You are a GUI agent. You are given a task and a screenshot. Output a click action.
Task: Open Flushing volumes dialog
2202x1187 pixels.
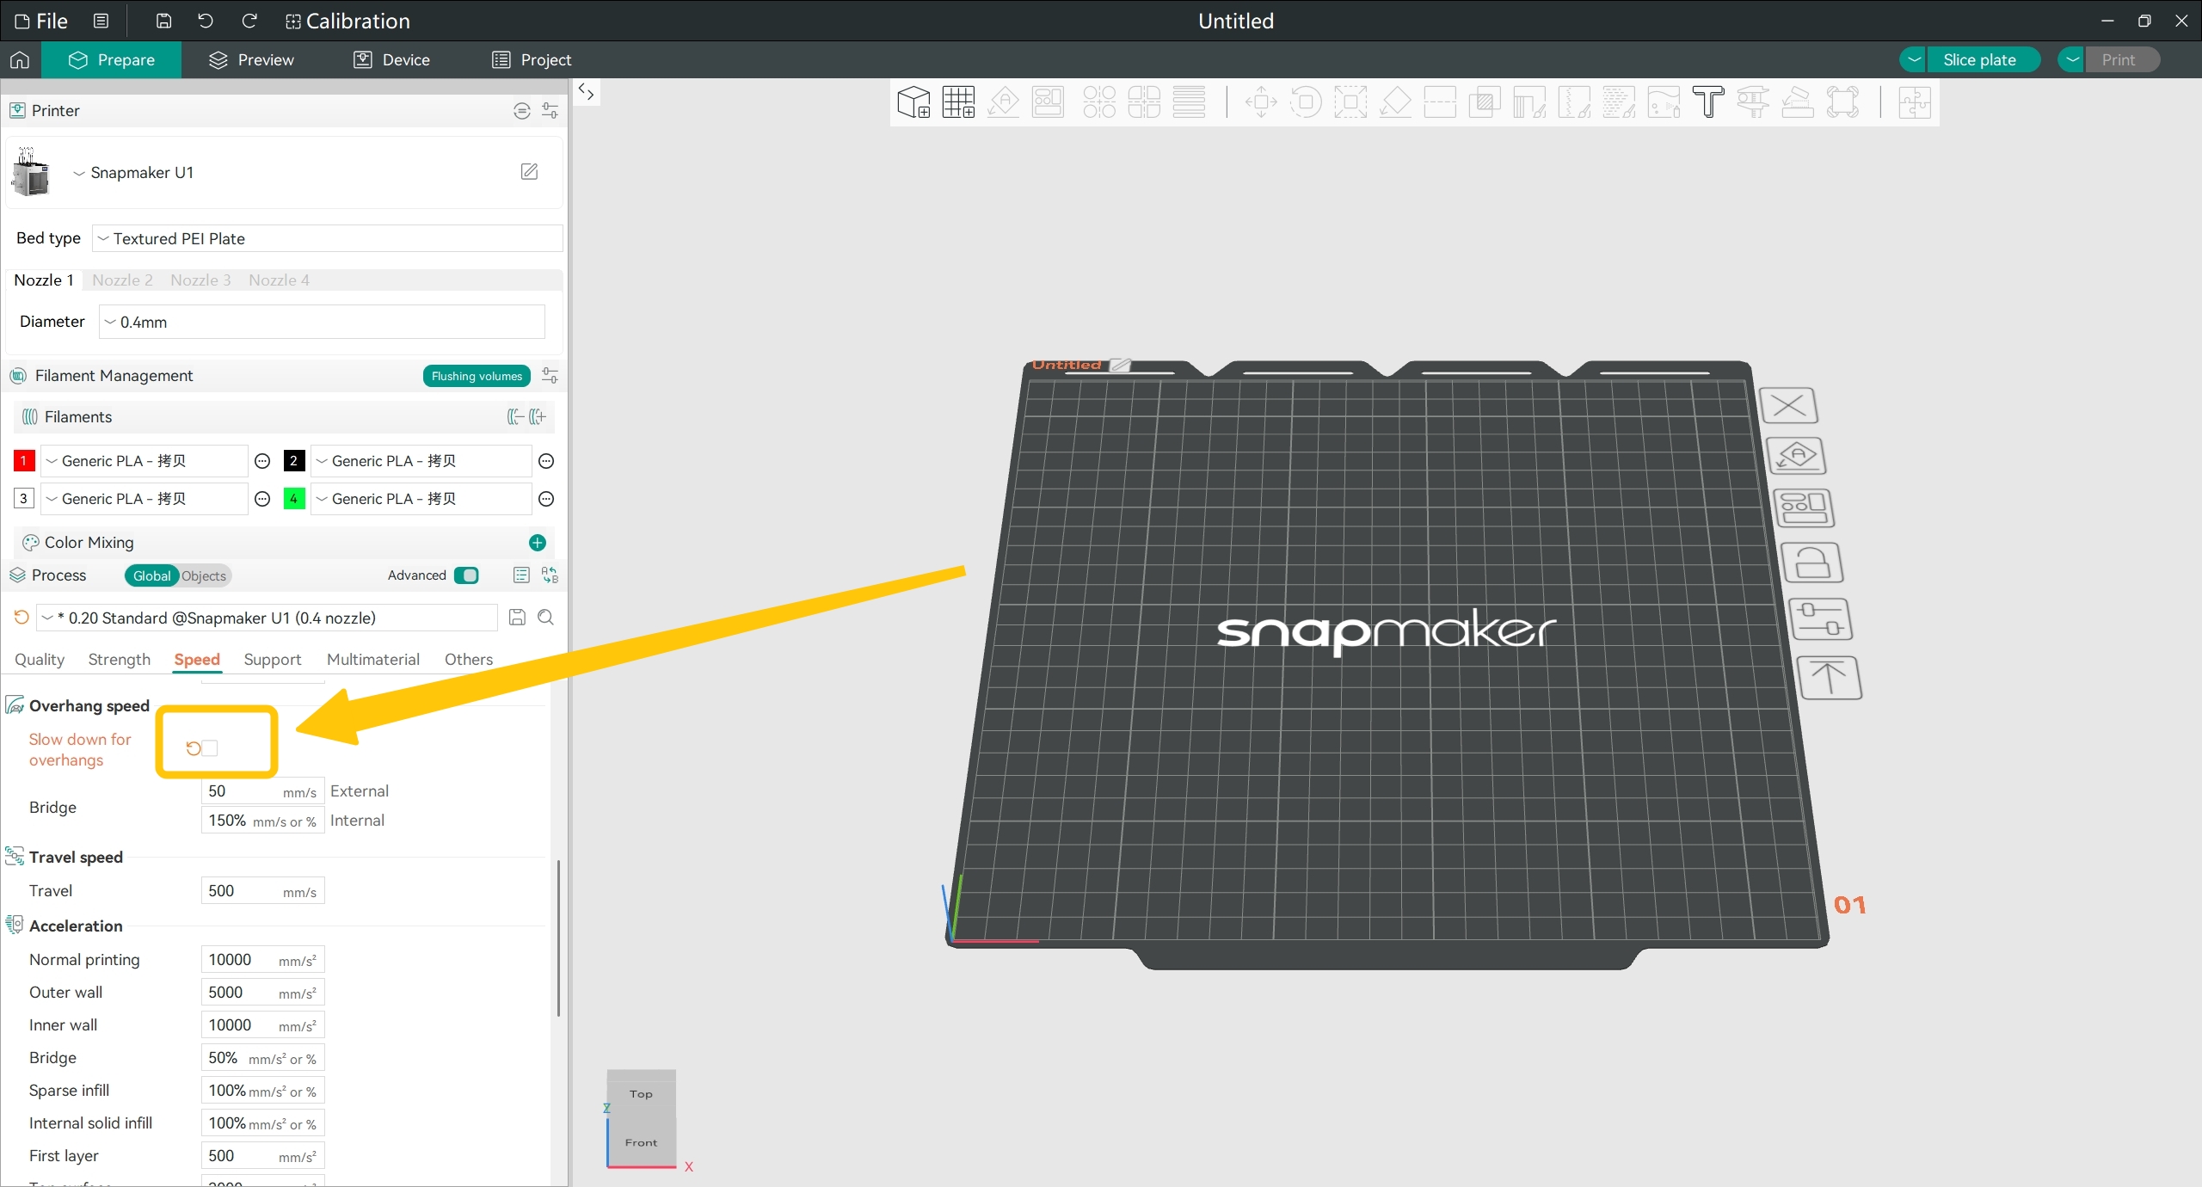tap(477, 377)
